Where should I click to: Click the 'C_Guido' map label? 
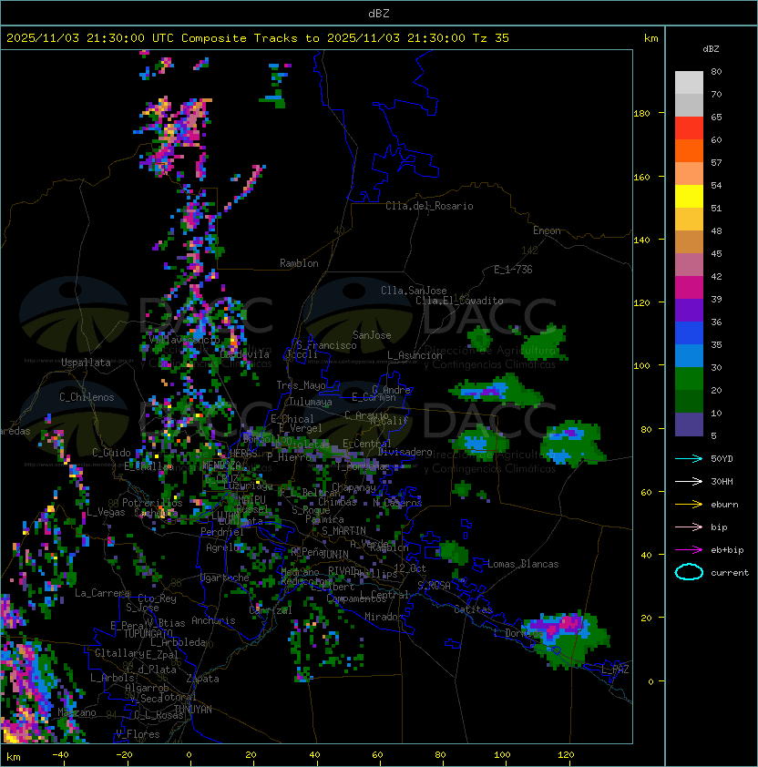[111, 453]
